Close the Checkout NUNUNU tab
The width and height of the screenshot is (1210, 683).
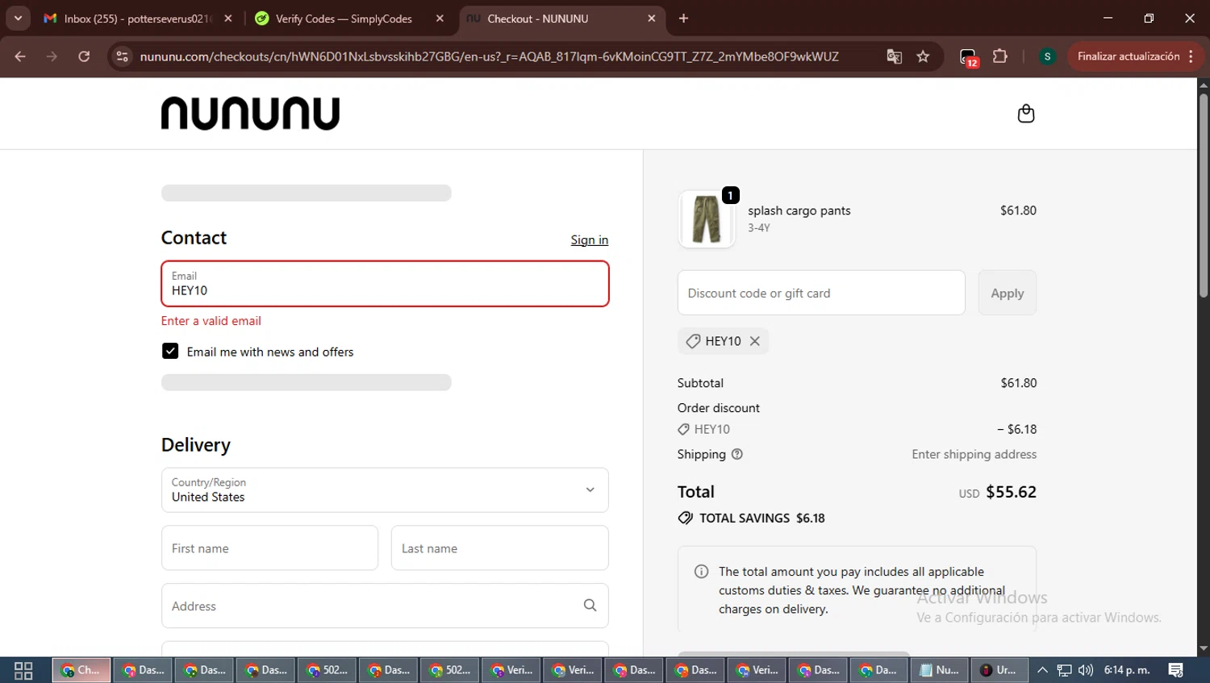pos(652,19)
